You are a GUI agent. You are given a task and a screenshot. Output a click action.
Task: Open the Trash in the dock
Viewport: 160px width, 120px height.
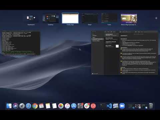coord(151,106)
